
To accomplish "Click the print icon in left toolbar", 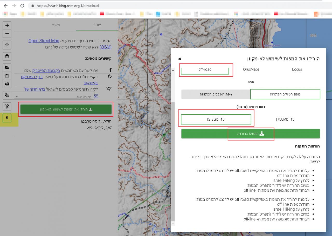I will (7, 84).
